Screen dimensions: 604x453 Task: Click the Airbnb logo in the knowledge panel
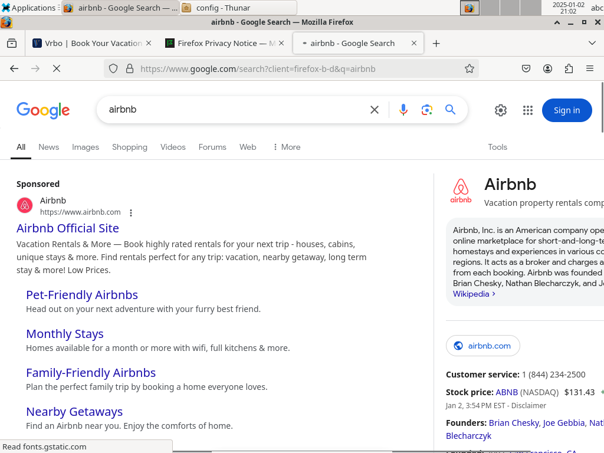tap(461, 191)
